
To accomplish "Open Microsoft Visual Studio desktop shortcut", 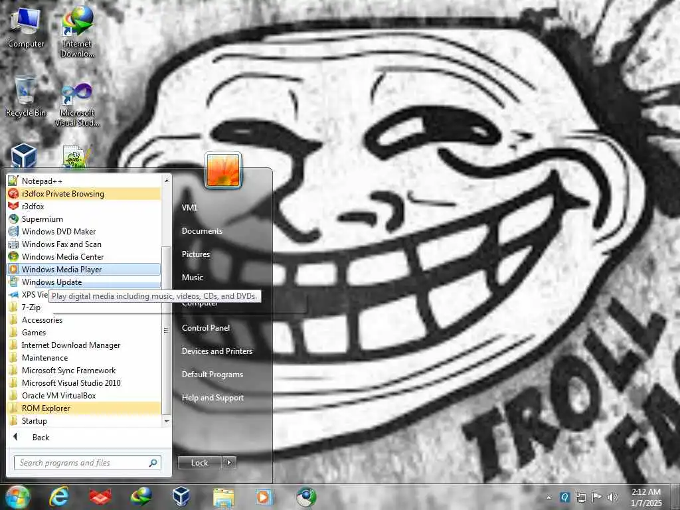I will (x=77, y=105).
